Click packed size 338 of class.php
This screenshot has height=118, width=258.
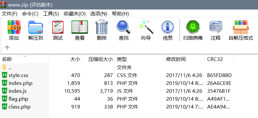[108, 107]
